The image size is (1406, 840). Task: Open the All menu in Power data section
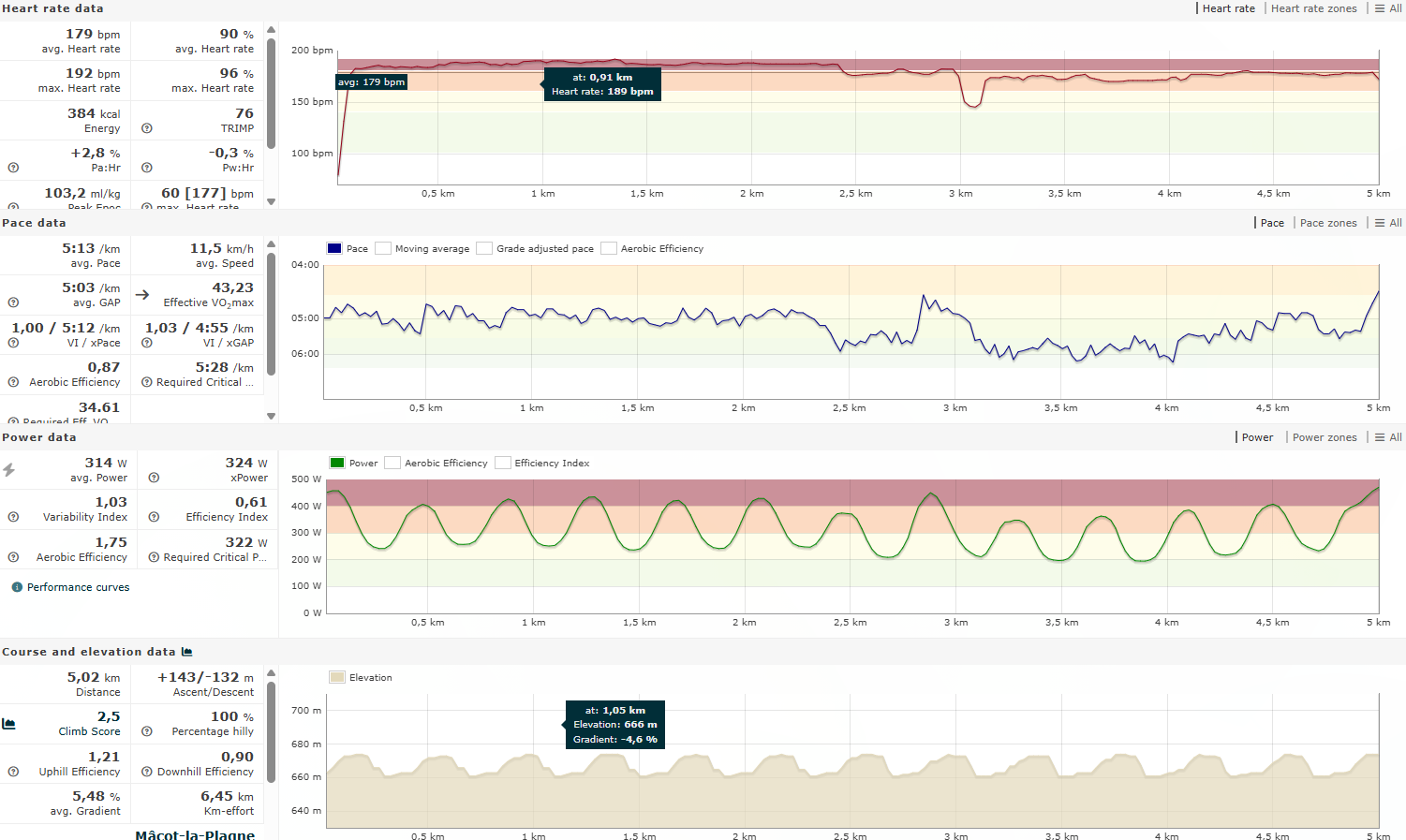click(1388, 437)
